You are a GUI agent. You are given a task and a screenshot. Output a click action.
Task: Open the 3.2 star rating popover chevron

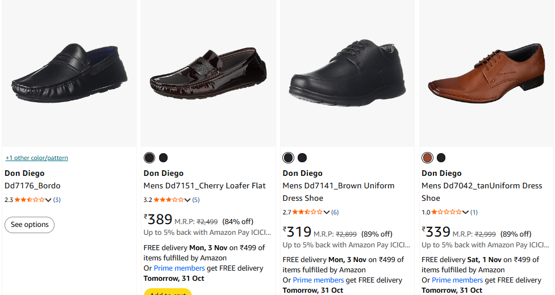187,200
